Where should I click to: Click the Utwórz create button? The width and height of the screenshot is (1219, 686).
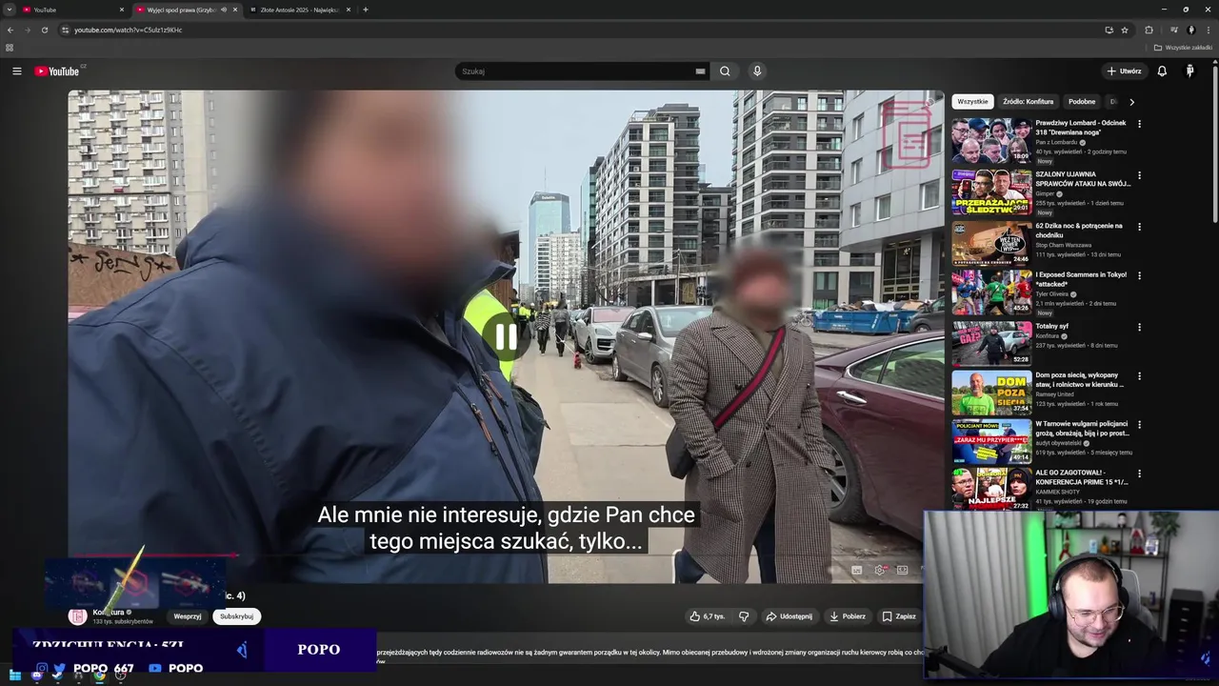click(1124, 71)
